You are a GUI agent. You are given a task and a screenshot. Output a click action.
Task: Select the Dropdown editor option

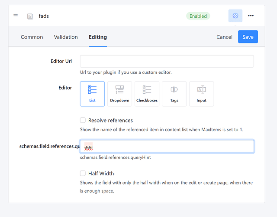click(x=119, y=94)
